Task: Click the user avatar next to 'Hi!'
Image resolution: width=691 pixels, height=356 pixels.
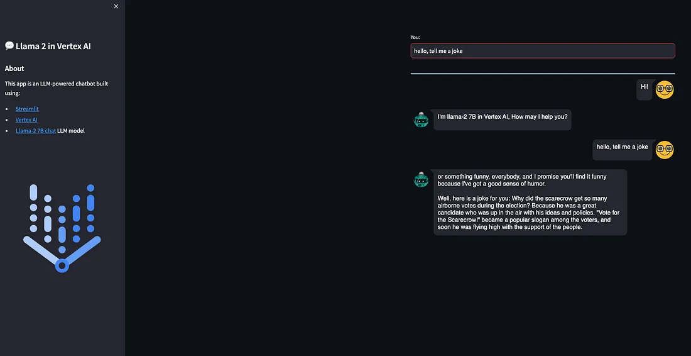Action: pyautogui.click(x=665, y=89)
